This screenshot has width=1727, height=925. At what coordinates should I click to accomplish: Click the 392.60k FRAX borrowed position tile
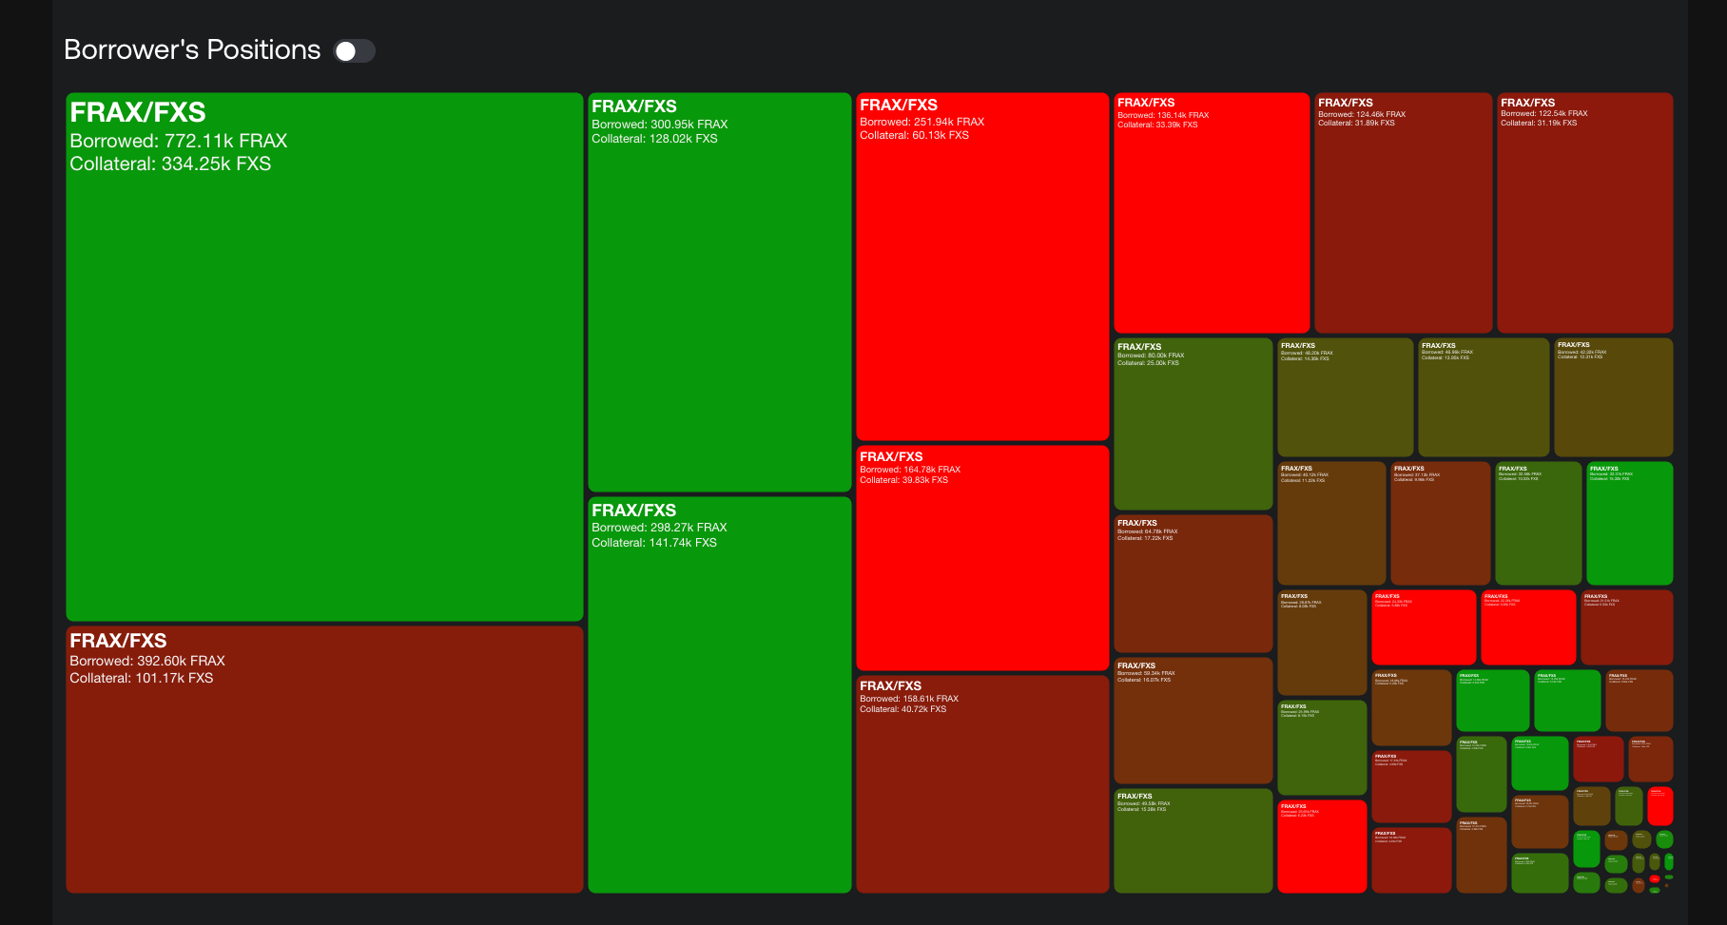(324, 759)
